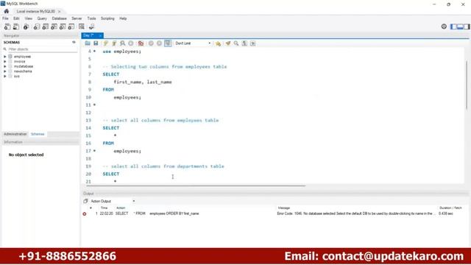The image size is (471, 265).
Task: Open a script file in the editor
Action: tap(88, 43)
